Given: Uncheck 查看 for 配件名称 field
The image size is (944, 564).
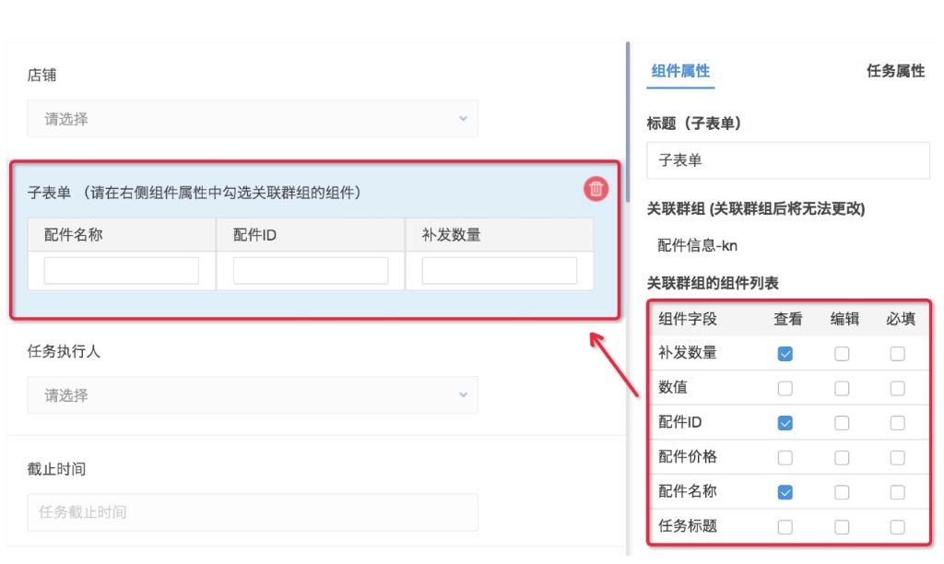Looking at the screenshot, I should pyautogui.click(x=785, y=492).
